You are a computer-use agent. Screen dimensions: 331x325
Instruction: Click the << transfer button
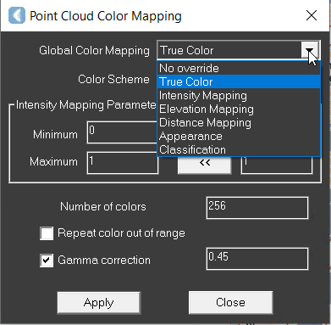tap(205, 164)
